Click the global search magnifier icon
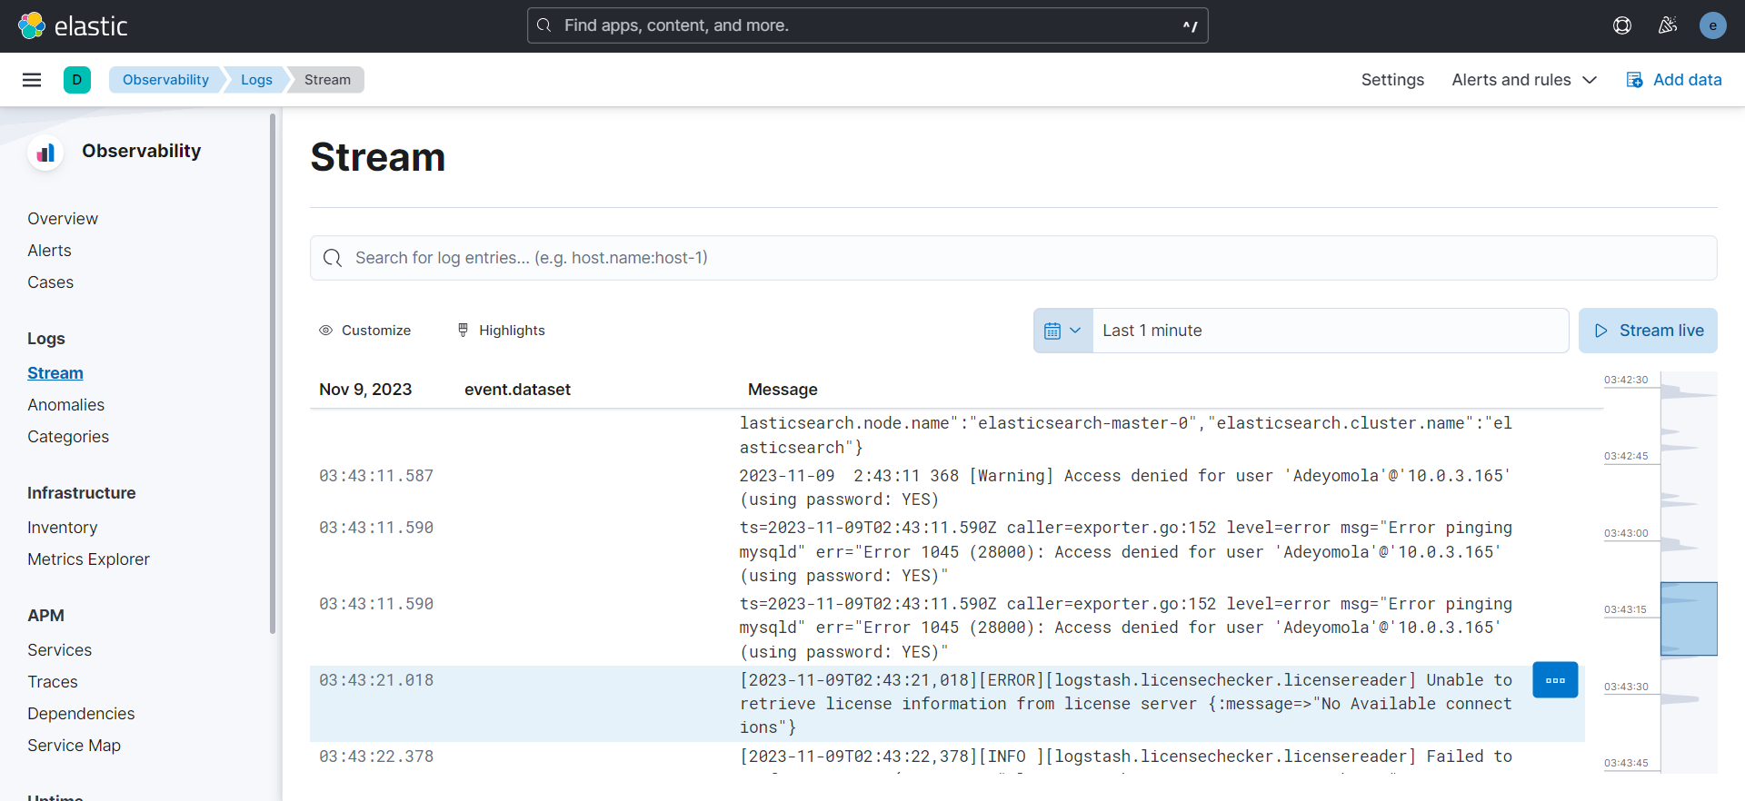The image size is (1745, 801). 544,25
